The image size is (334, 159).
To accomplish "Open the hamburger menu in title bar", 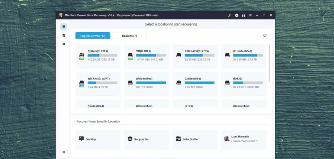I will tap(250, 15).
